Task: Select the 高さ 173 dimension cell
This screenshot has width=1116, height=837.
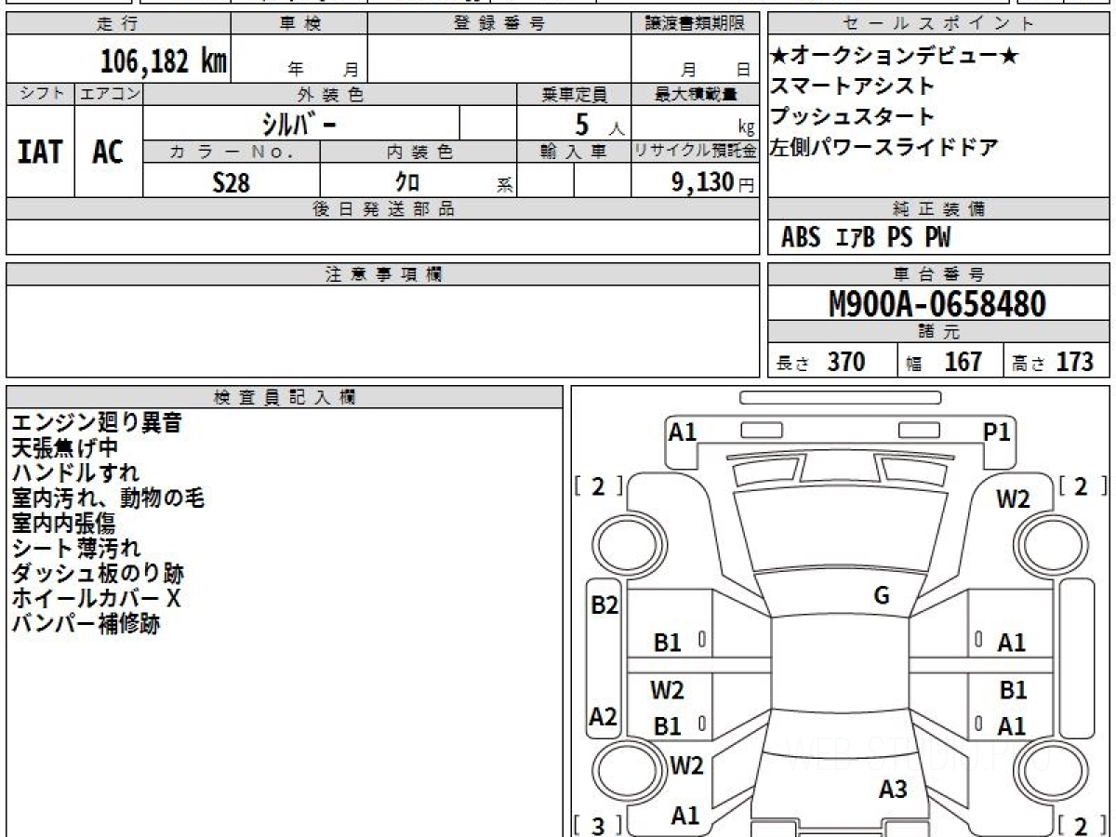Action: coord(1056,361)
